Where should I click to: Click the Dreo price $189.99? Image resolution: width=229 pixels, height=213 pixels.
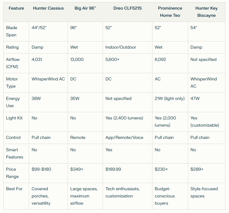[x=113, y=169]
